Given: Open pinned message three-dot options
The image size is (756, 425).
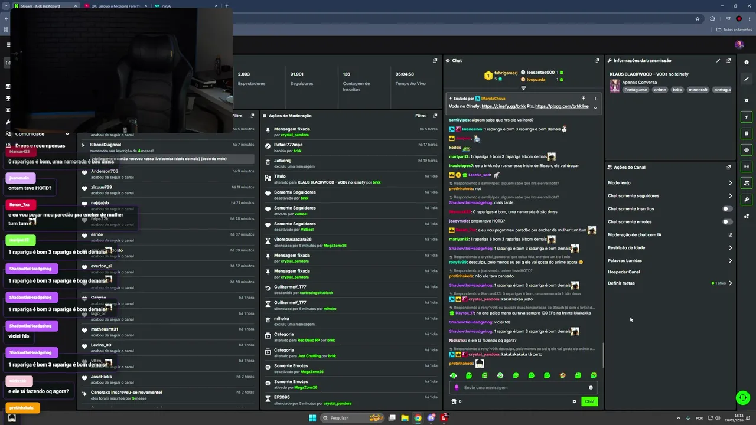Looking at the screenshot, I should (595, 99).
